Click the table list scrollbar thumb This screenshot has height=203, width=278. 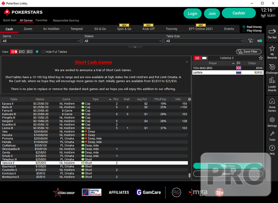pyautogui.click(x=189, y=175)
